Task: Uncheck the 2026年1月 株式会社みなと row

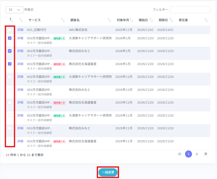Action: 10,51
